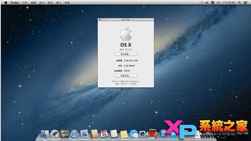The image size is (251, 141).
Task: Open Mission Control from the Dock
Action: point(64,134)
